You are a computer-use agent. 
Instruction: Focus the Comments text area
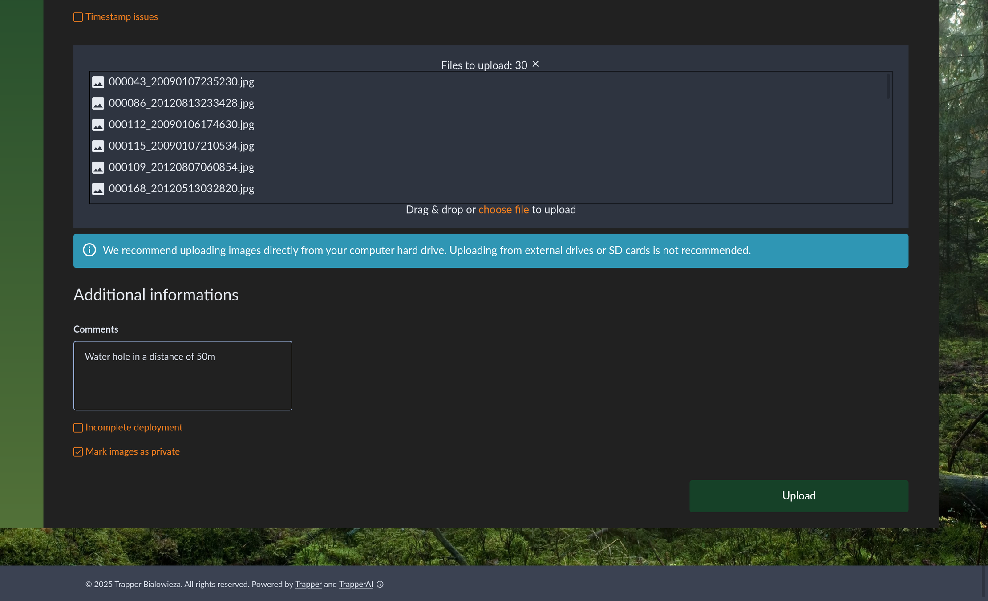(183, 376)
